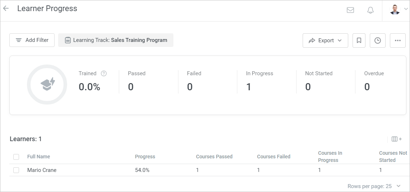This screenshot has width=410, height=192.
Task: Sort by Courses Passed column header
Action: point(214,157)
